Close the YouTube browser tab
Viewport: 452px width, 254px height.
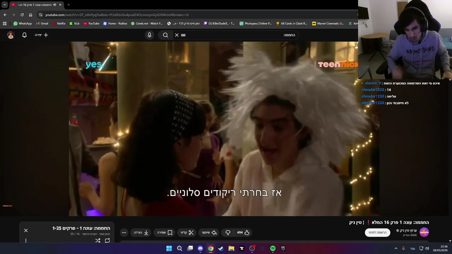[60, 5]
